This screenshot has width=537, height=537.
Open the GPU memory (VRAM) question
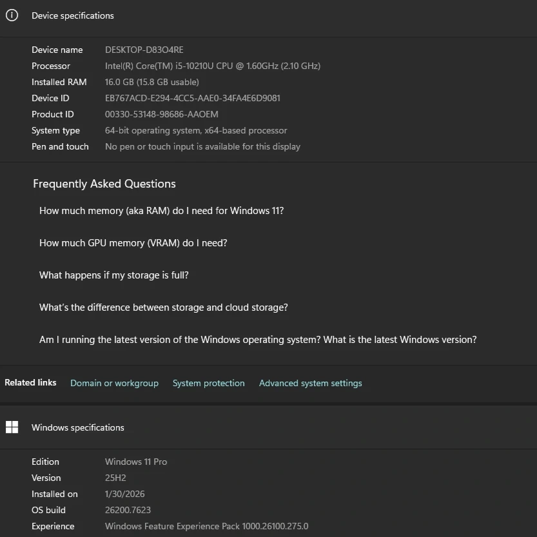(133, 243)
